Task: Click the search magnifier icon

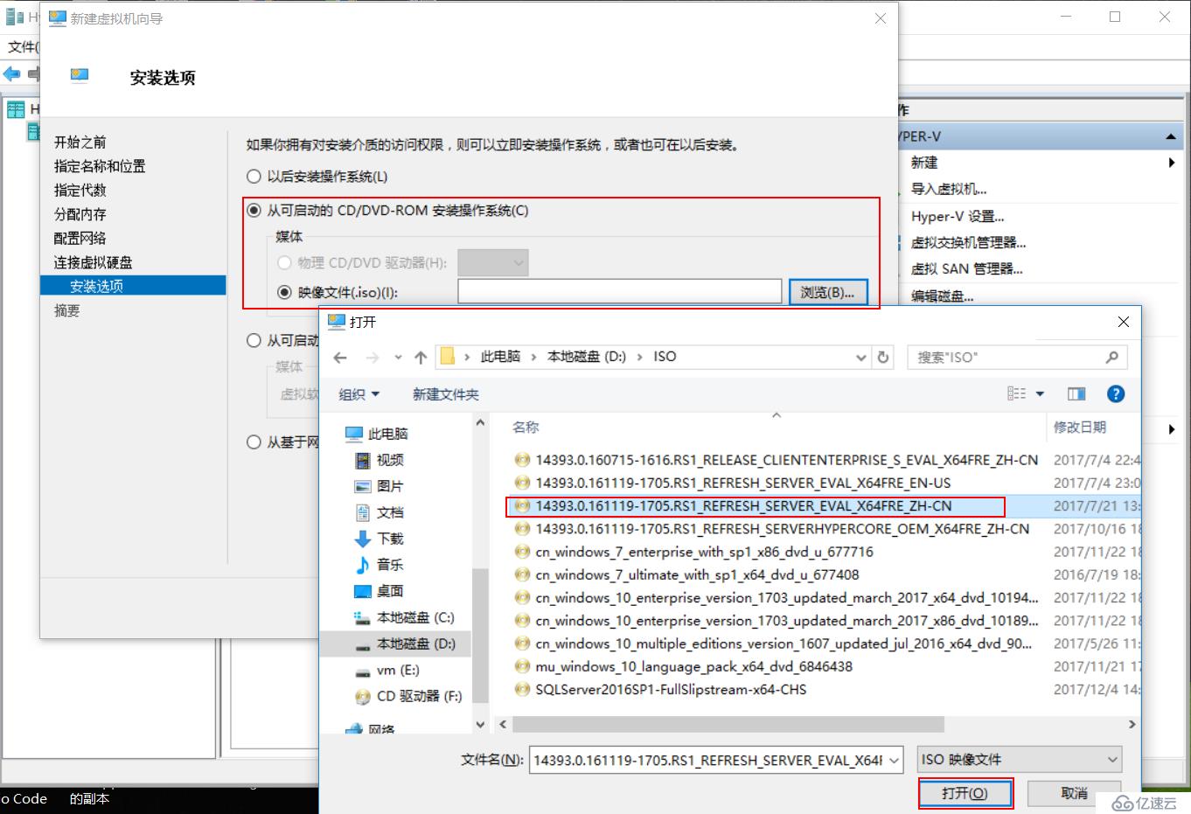Action: 1111,357
